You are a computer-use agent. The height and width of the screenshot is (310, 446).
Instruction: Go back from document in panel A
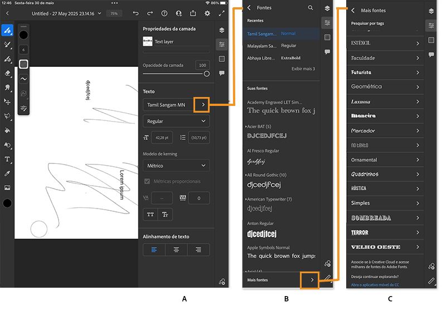7,13
